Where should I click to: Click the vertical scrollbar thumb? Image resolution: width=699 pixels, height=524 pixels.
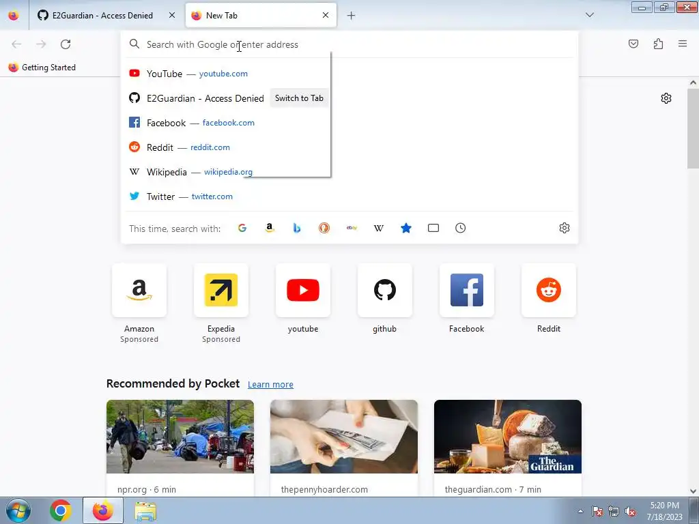click(x=693, y=128)
